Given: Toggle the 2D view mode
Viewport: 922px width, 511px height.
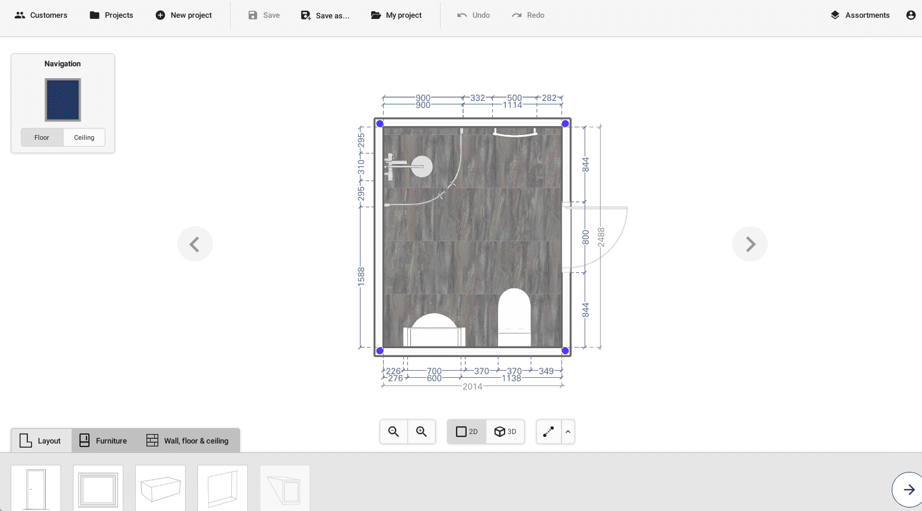Looking at the screenshot, I should point(467,432).
